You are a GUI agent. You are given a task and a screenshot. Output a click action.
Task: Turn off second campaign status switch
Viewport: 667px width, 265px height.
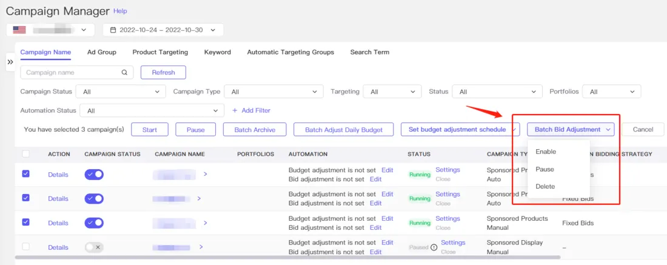94,199
